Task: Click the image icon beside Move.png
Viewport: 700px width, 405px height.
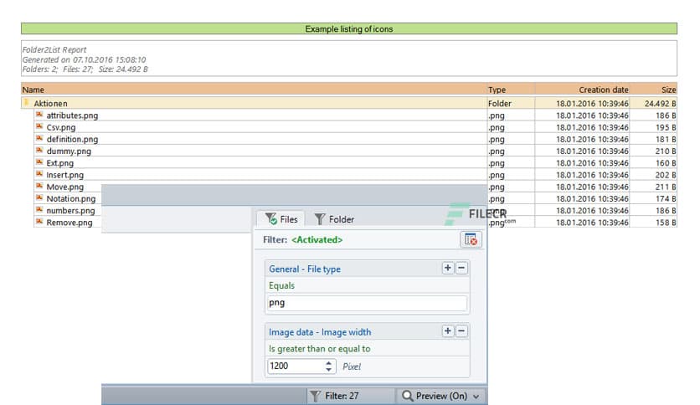Action: click(39, 186)
